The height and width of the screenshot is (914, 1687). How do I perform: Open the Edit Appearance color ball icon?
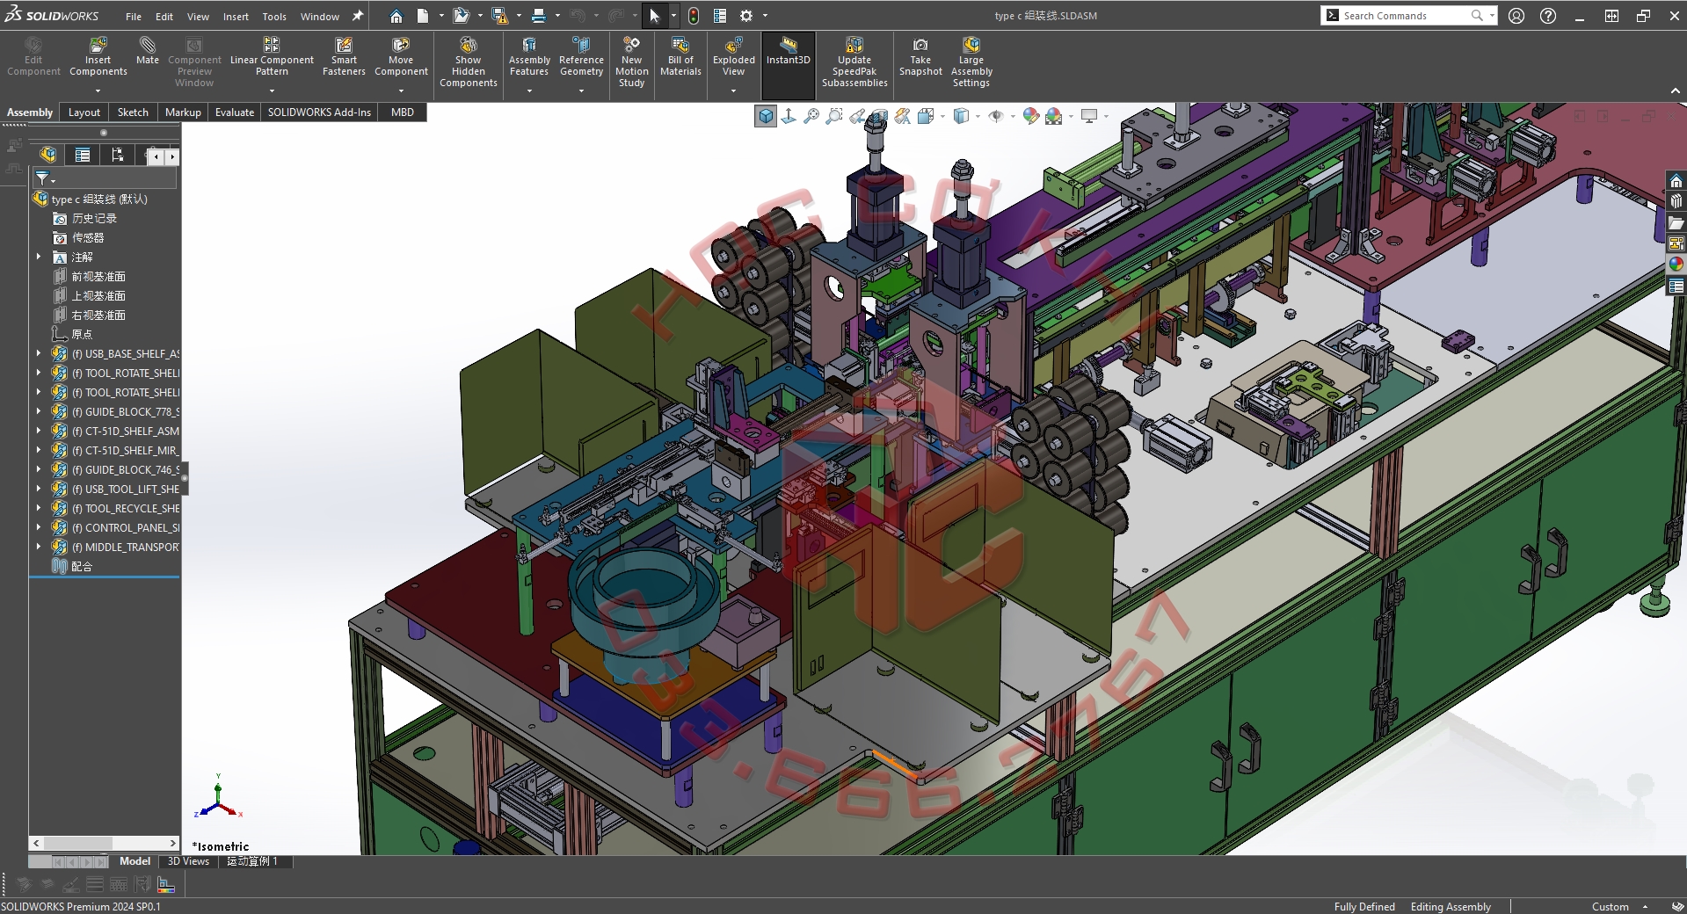pos(1030,116)
